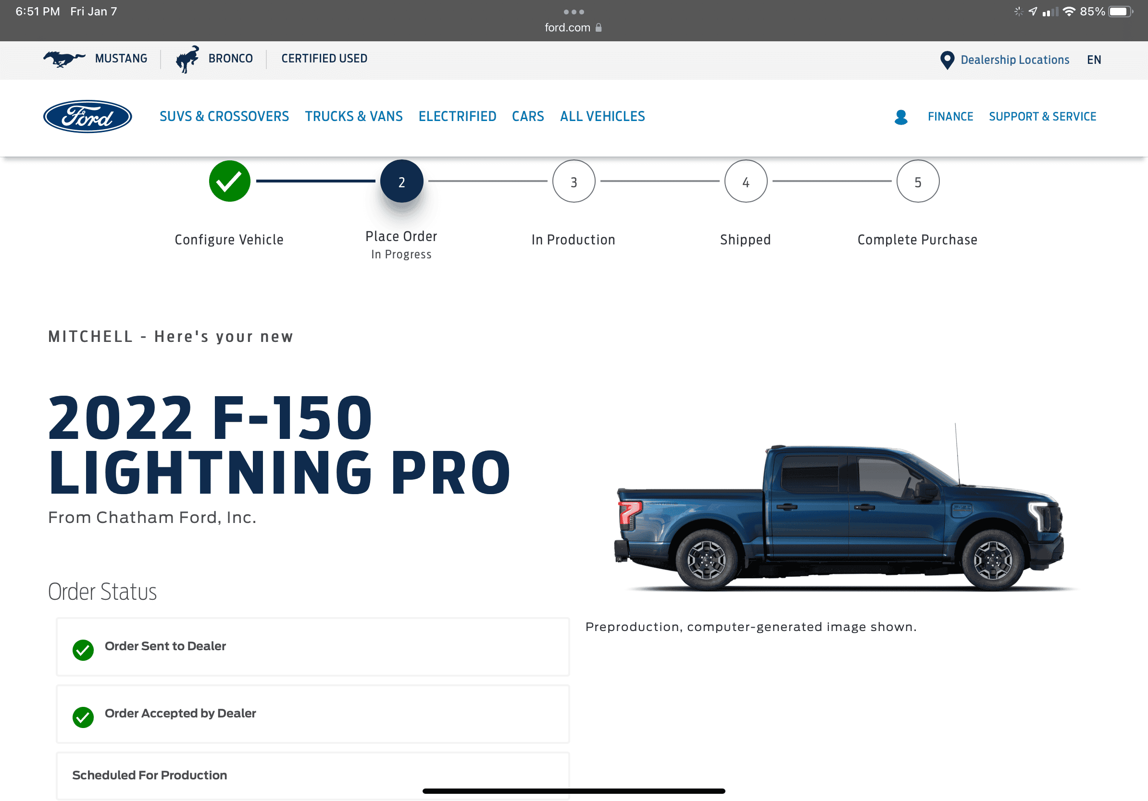Click the Mustang pony logo icon
Image resolution: width=1148 pixels, height=801 pixels.
click(x=64, y=59)
